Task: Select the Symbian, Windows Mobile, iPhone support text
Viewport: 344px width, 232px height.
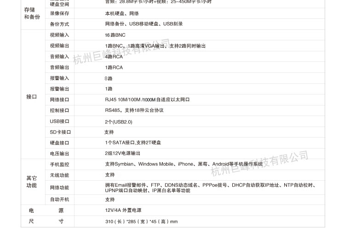Action: click(184, 164)
